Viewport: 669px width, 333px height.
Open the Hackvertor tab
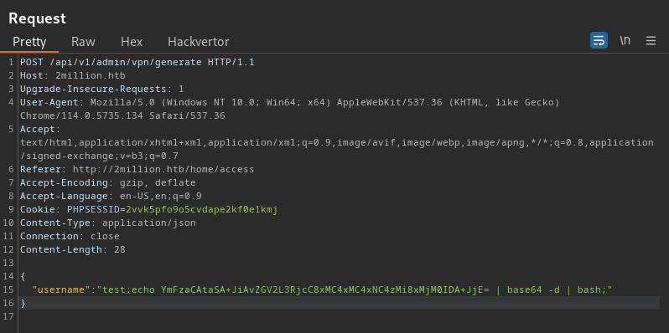tap(199, 42)
